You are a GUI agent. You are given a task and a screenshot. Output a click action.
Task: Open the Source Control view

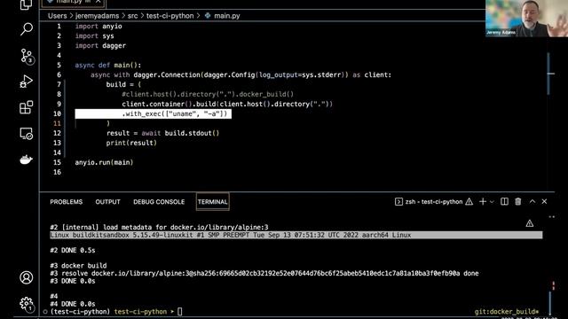tap(27, 56)
